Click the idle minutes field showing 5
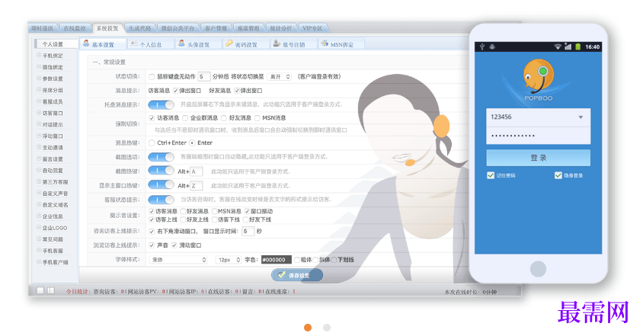Image resolution: width=643 pixels, height=336 pixels. pyautogui.click(x=204, y=77)
